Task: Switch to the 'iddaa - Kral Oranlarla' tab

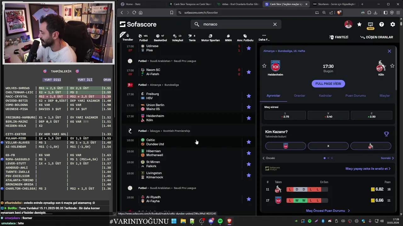Action: (x=238, y=4)
